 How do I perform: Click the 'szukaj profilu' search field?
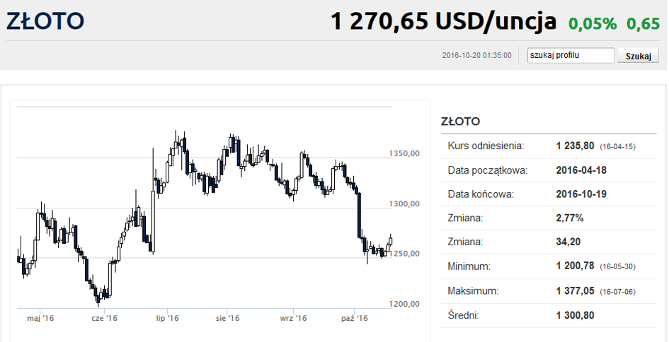click(571, 55)
